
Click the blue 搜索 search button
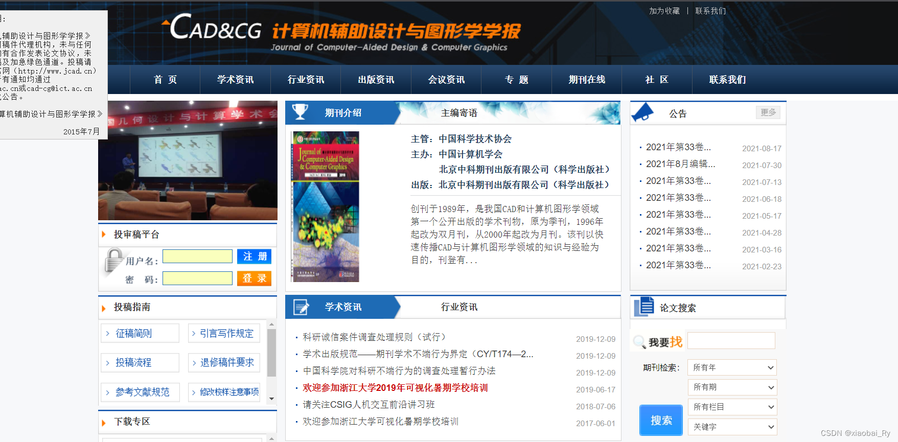pyautogui.click(x=661, y=420)
